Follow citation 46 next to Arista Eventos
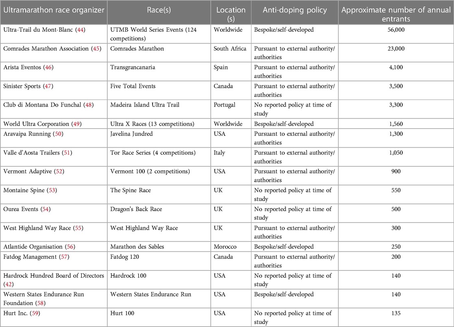454x327 pixels. click(48, 68)
